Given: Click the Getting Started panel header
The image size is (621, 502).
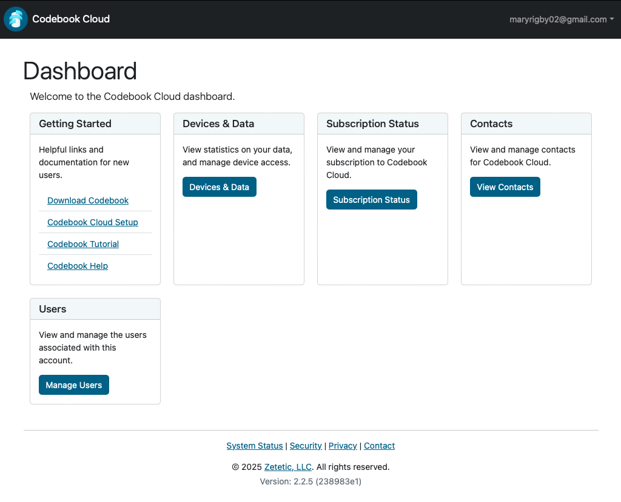Looking at the screenshot, I should [75, 124].
